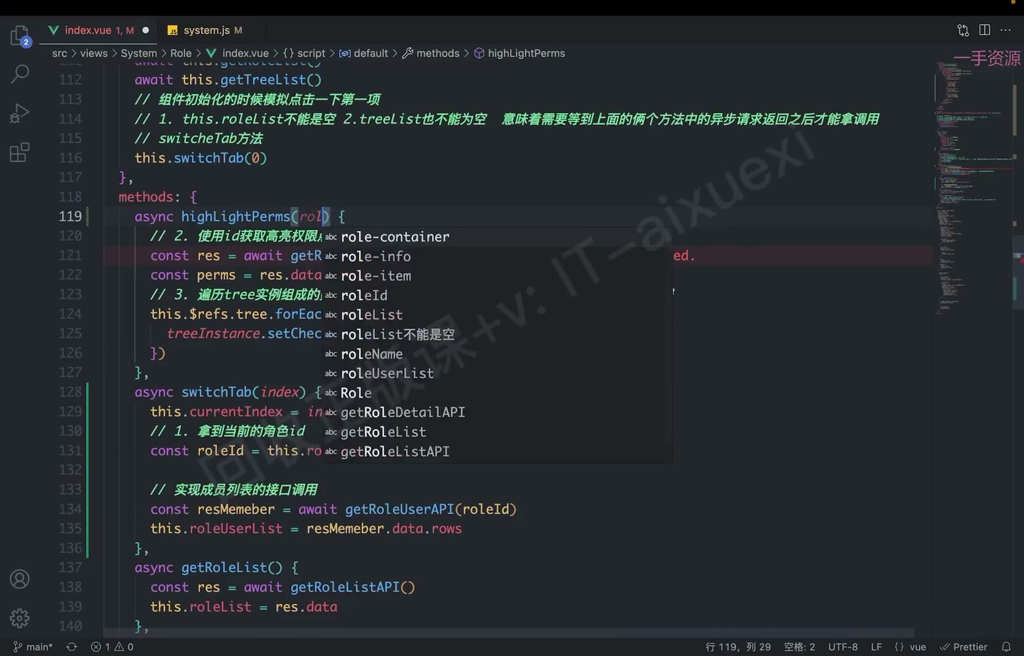The image size is (1024, 656).
Task: Open breadcrumb 'script' dropdown
Action: tap(304, 54)
